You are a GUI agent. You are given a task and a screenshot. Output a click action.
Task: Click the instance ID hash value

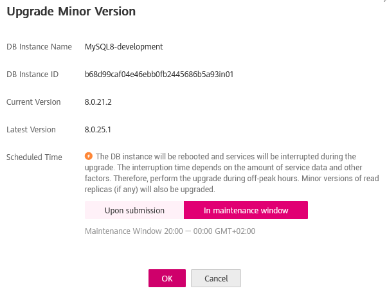tap(159, 75)
